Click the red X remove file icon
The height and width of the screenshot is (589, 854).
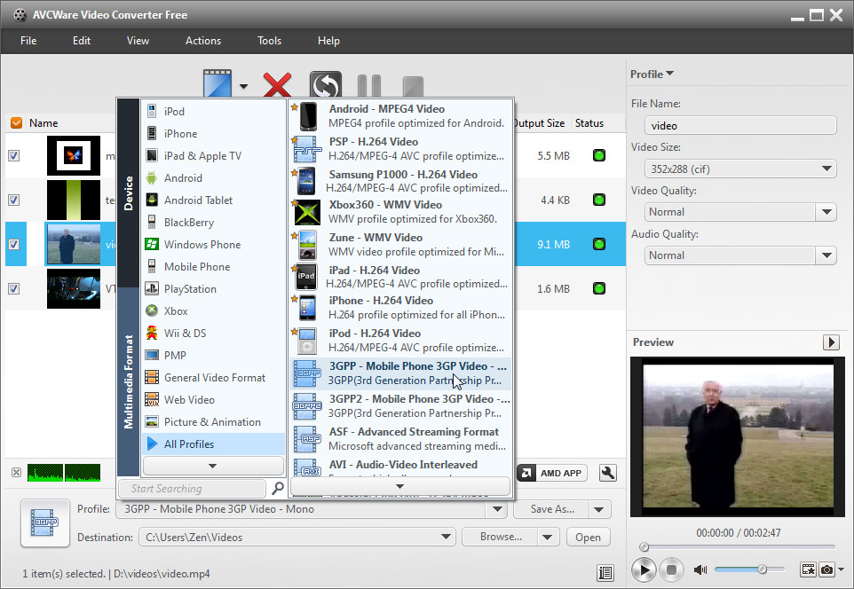tap(277, 87)
